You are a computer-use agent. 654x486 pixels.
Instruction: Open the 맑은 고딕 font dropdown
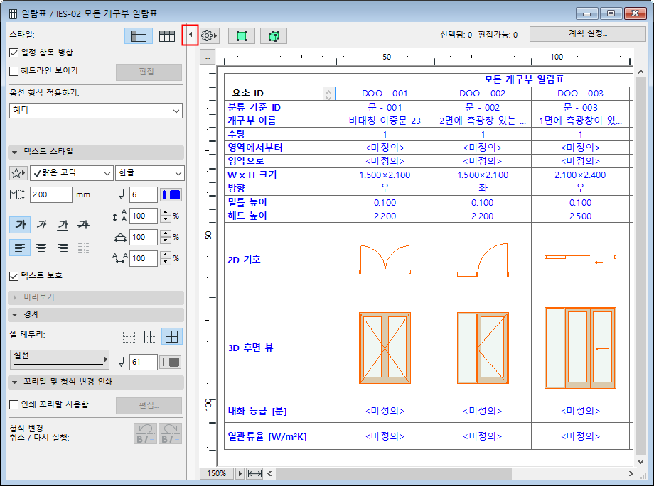pyautogui.click(x=71, y=173)
